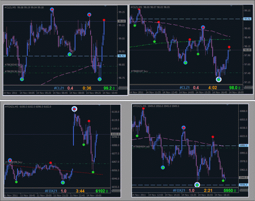Click the 6130.0 price scale value
The width and height of the screenshot is (255, 201).
(115, 112)
